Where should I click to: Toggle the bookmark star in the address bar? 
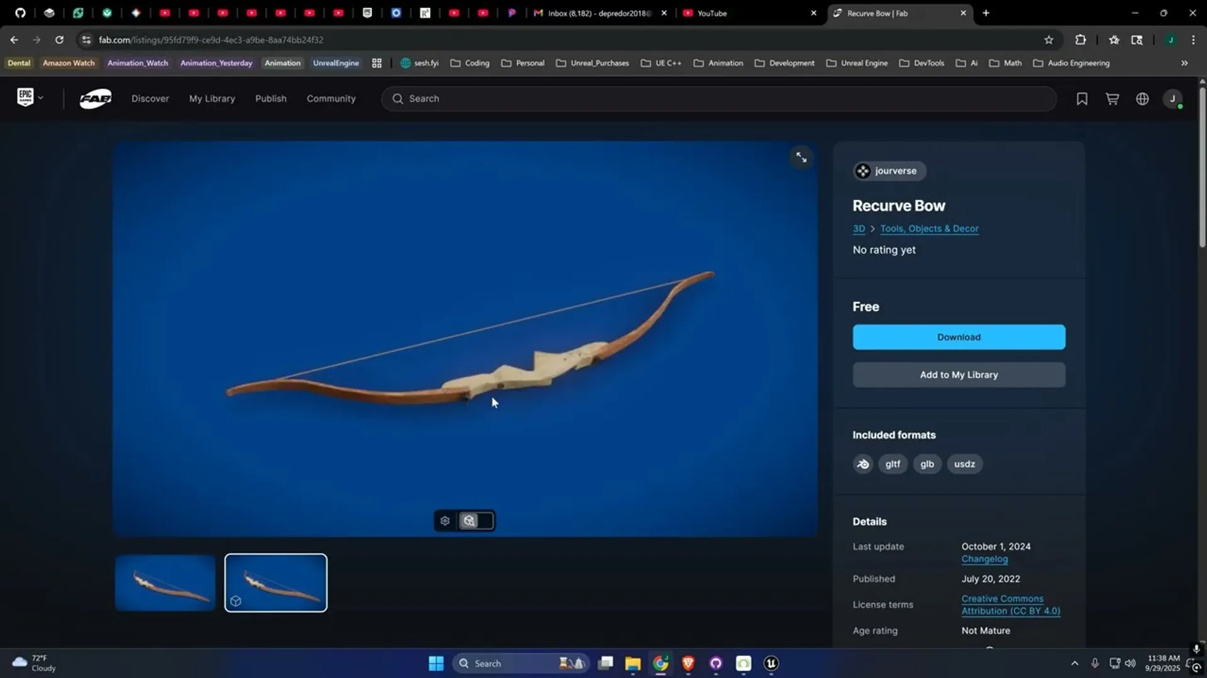tap(1049, 40)
